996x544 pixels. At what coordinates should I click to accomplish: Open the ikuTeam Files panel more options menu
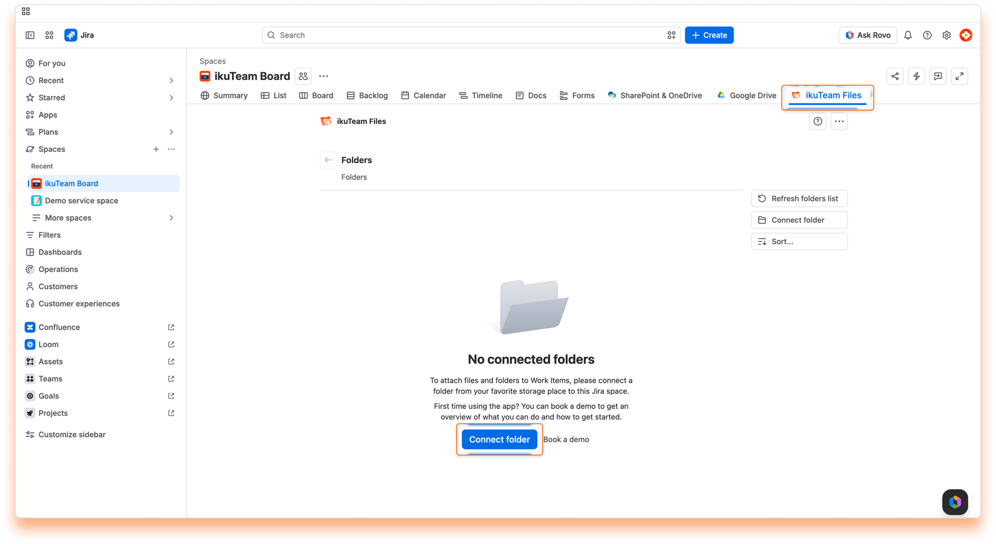839,121
